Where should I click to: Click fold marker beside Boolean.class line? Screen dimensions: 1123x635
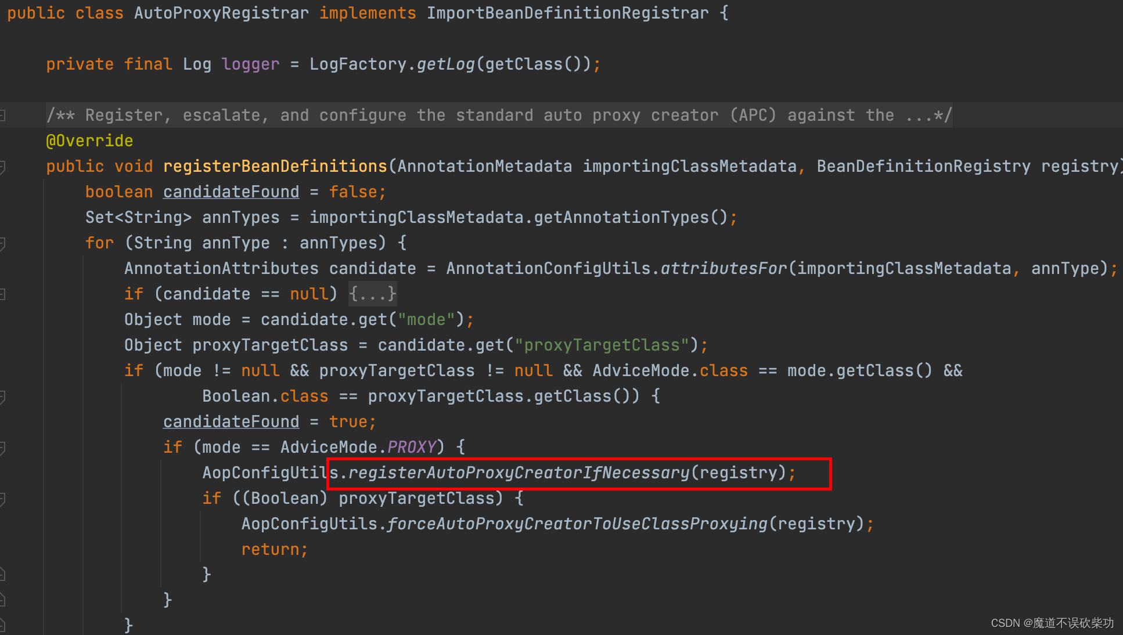coord(2,396)
